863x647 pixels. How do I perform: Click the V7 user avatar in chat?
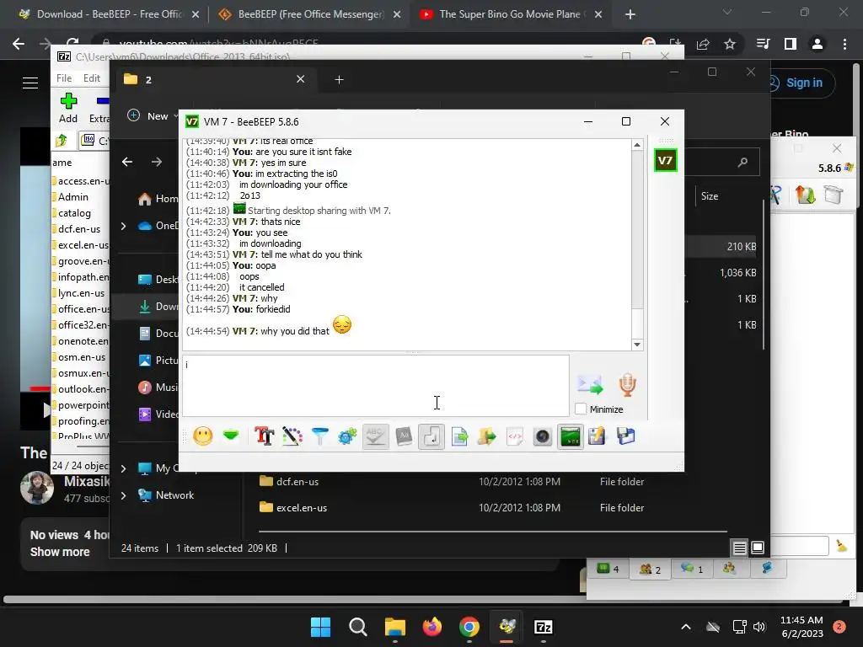click(x=665, y=161)
